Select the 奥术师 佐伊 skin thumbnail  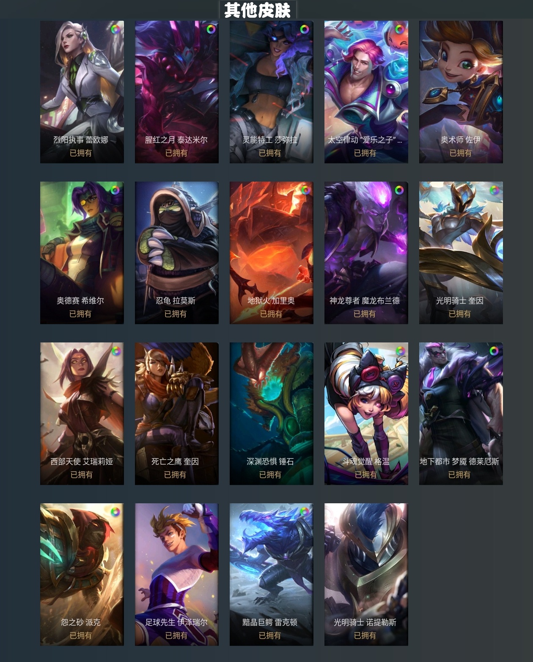pos(461,92)
